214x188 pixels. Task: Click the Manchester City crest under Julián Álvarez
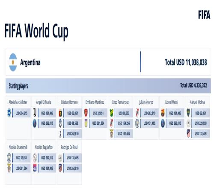[x=137, y=123]
